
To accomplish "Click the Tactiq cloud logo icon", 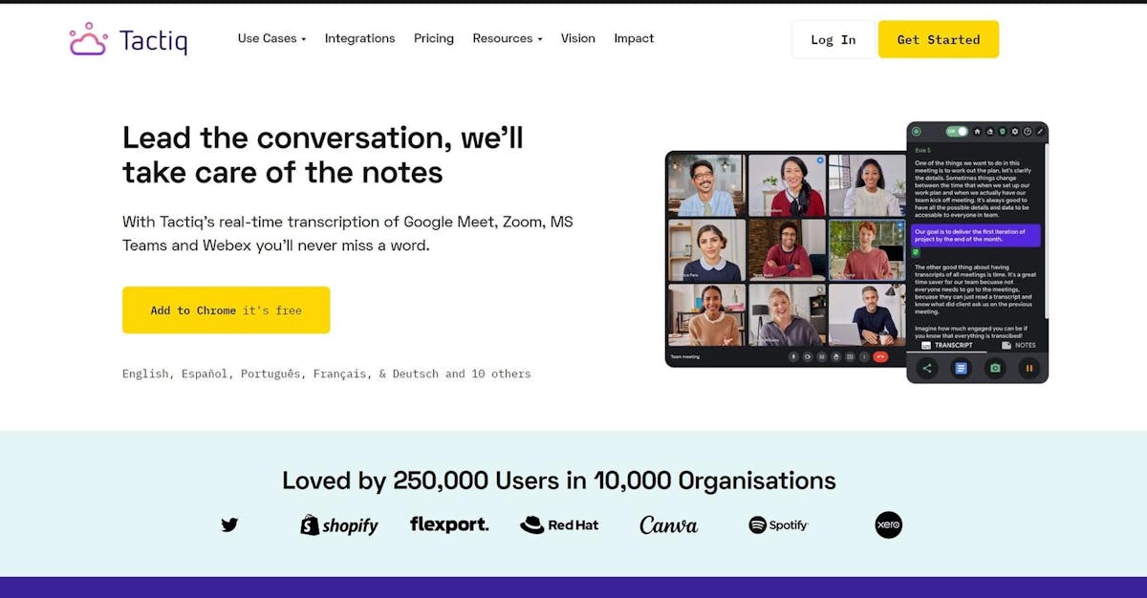I will pos(88,39).
